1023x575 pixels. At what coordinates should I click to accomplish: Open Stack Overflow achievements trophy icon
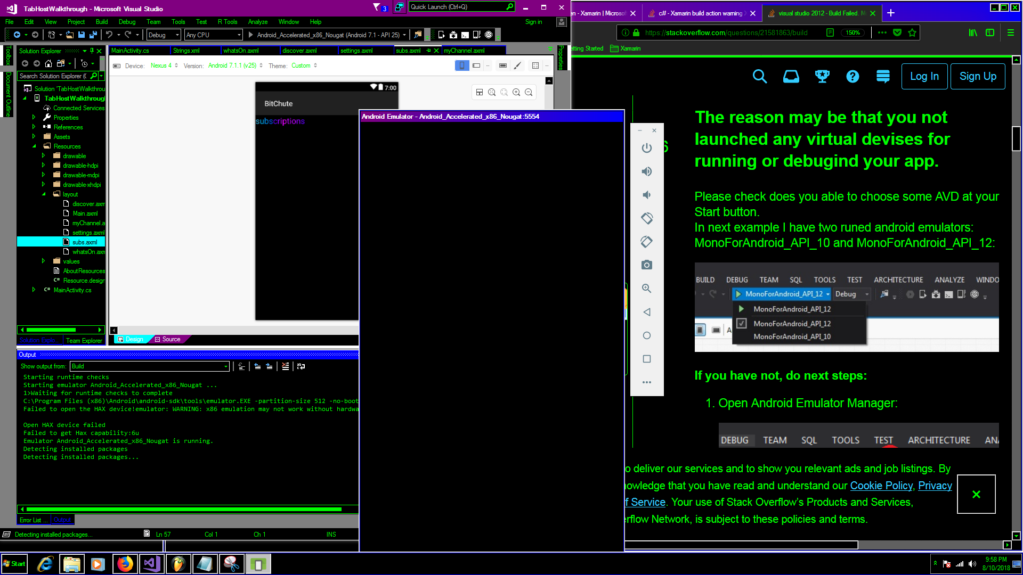coord(822,77)
